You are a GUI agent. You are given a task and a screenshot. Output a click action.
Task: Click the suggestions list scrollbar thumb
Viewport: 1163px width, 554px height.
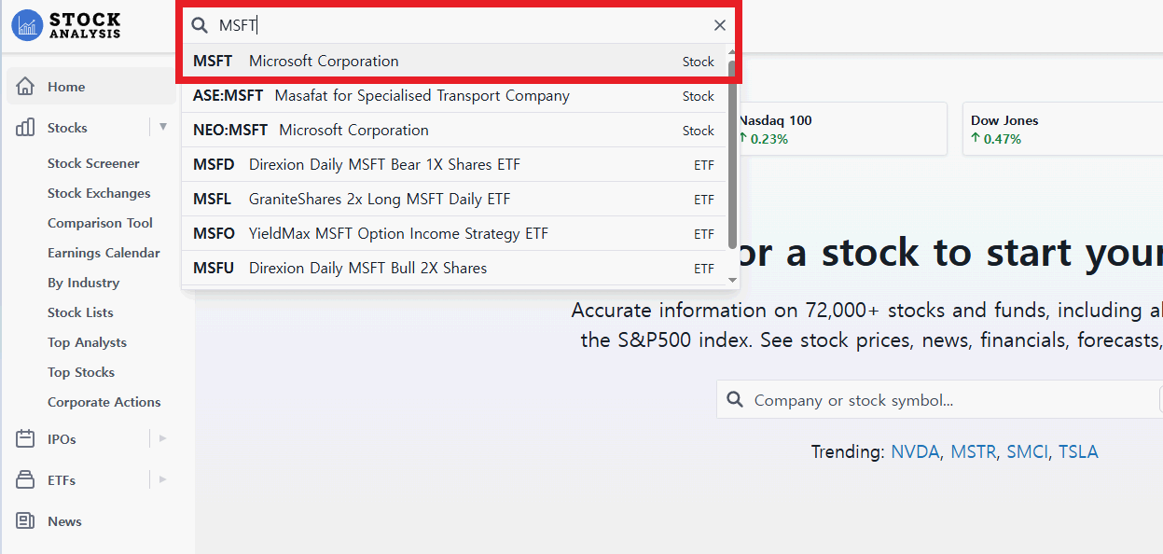point(733,155)
